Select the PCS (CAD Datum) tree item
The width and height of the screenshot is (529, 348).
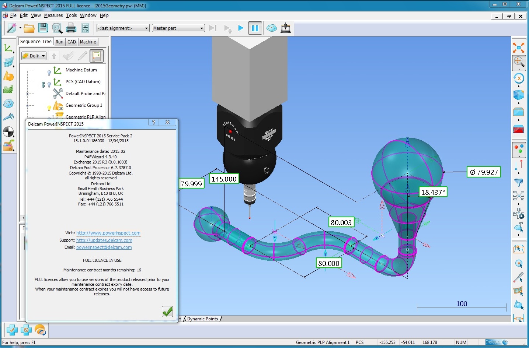(83, 82)
